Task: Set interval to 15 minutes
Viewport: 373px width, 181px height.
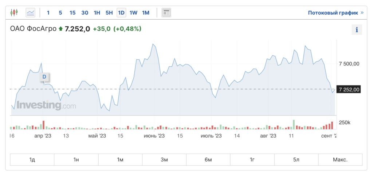Action: [72, 13]
